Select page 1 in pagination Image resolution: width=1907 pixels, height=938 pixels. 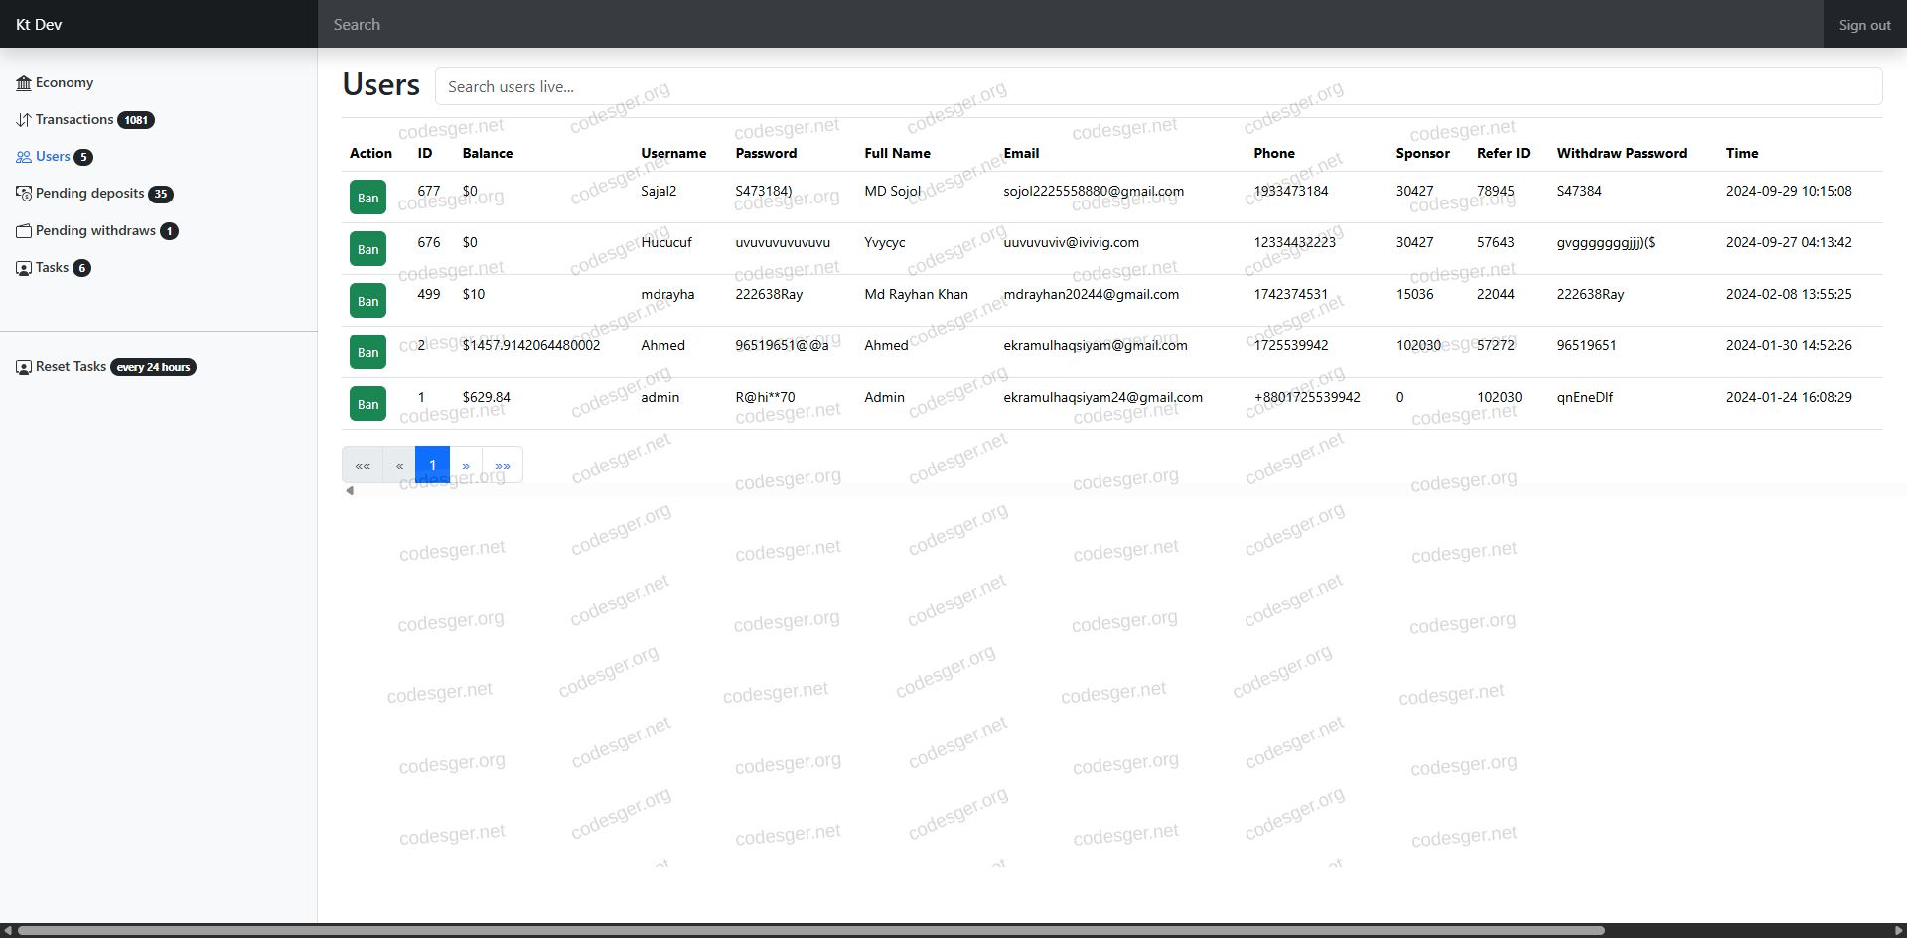click(x=432, y=465)
